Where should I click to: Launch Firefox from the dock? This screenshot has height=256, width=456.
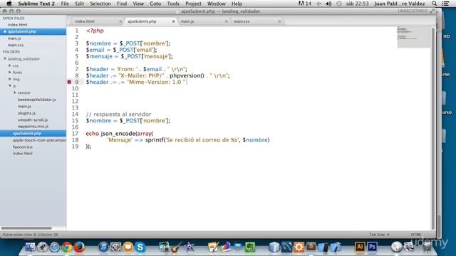79,247
